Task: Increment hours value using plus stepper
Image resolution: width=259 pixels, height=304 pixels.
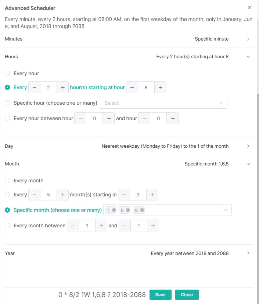Action: coord(62,87)
